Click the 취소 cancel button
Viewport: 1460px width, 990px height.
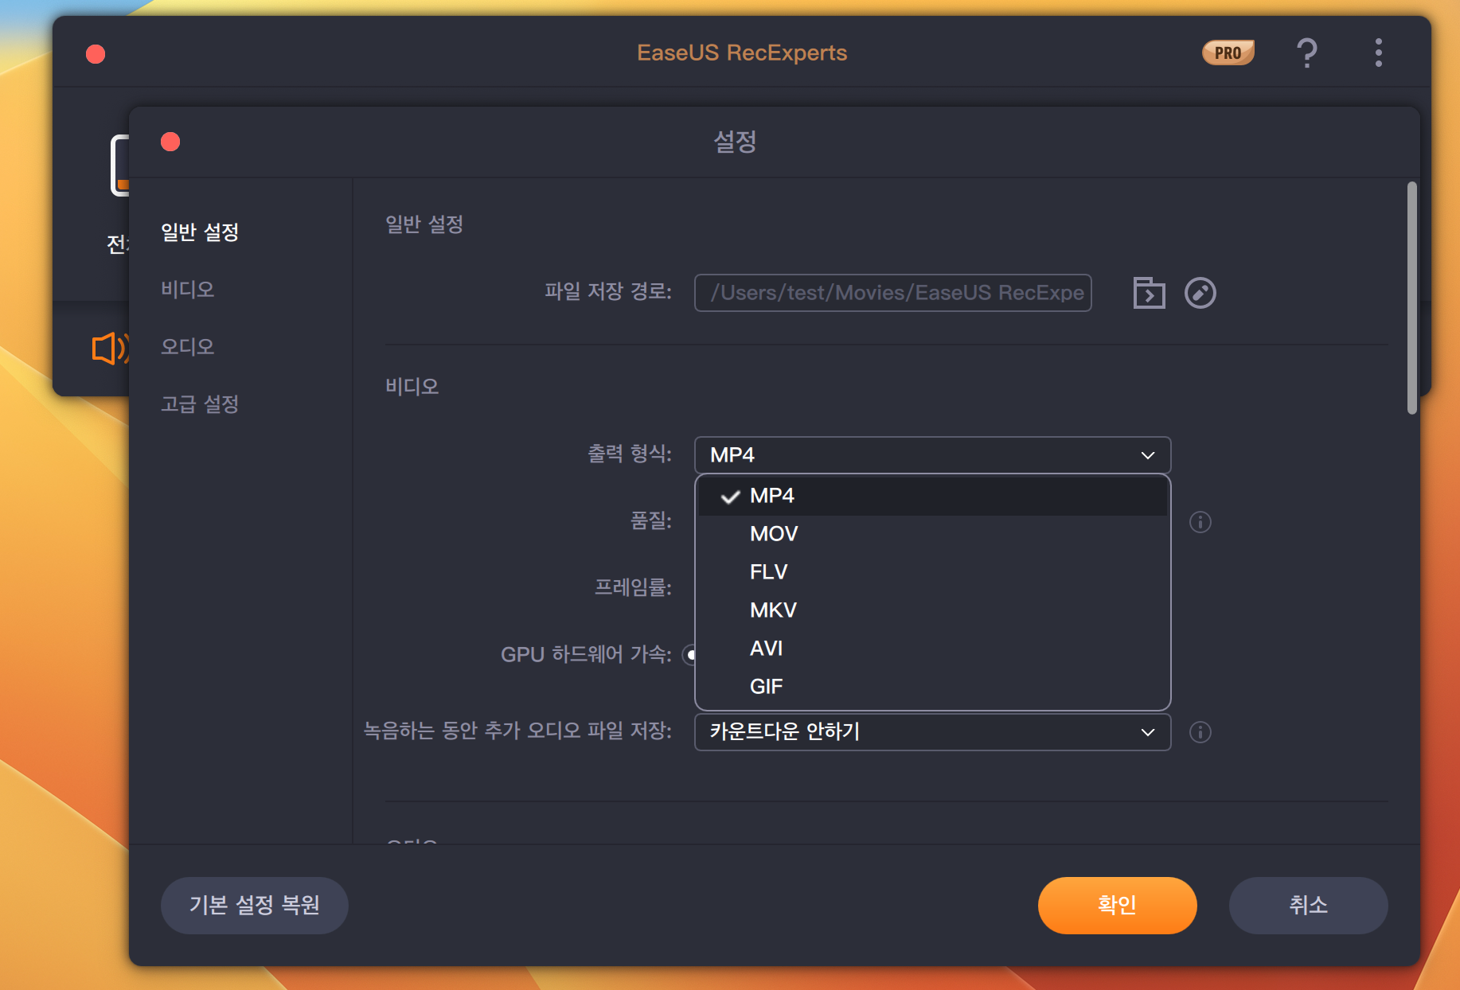(1308, 905)
